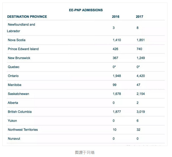Image resolution: width=172 pixels, height=157 pixels.
Task: Click Ontario's 2017 value 4,420
Action: click(x=140, y=76)
